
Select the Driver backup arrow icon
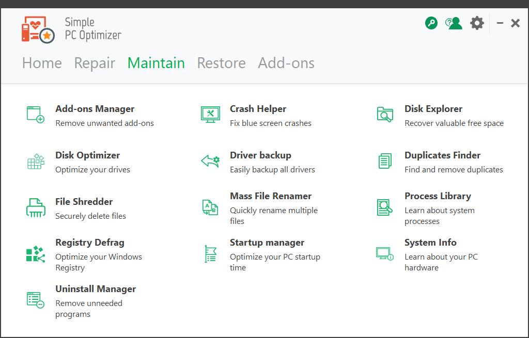coord(210,161)
